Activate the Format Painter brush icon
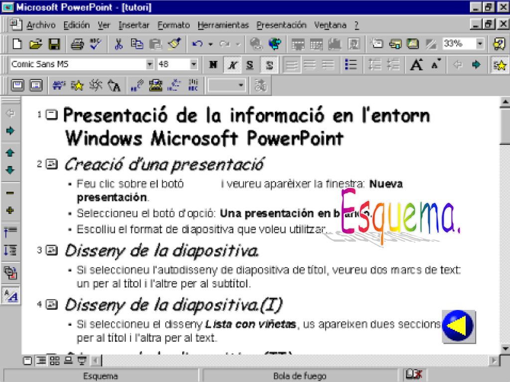The width and height of the screenshot is (510, 382). (x=174, y=44)
